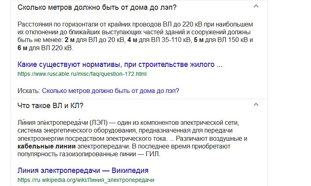Open link 'Какие существуют нормативы, при строительстве жилого'
Image resolution: width=311 pixels, height=186 pixels.
[120, 64]
